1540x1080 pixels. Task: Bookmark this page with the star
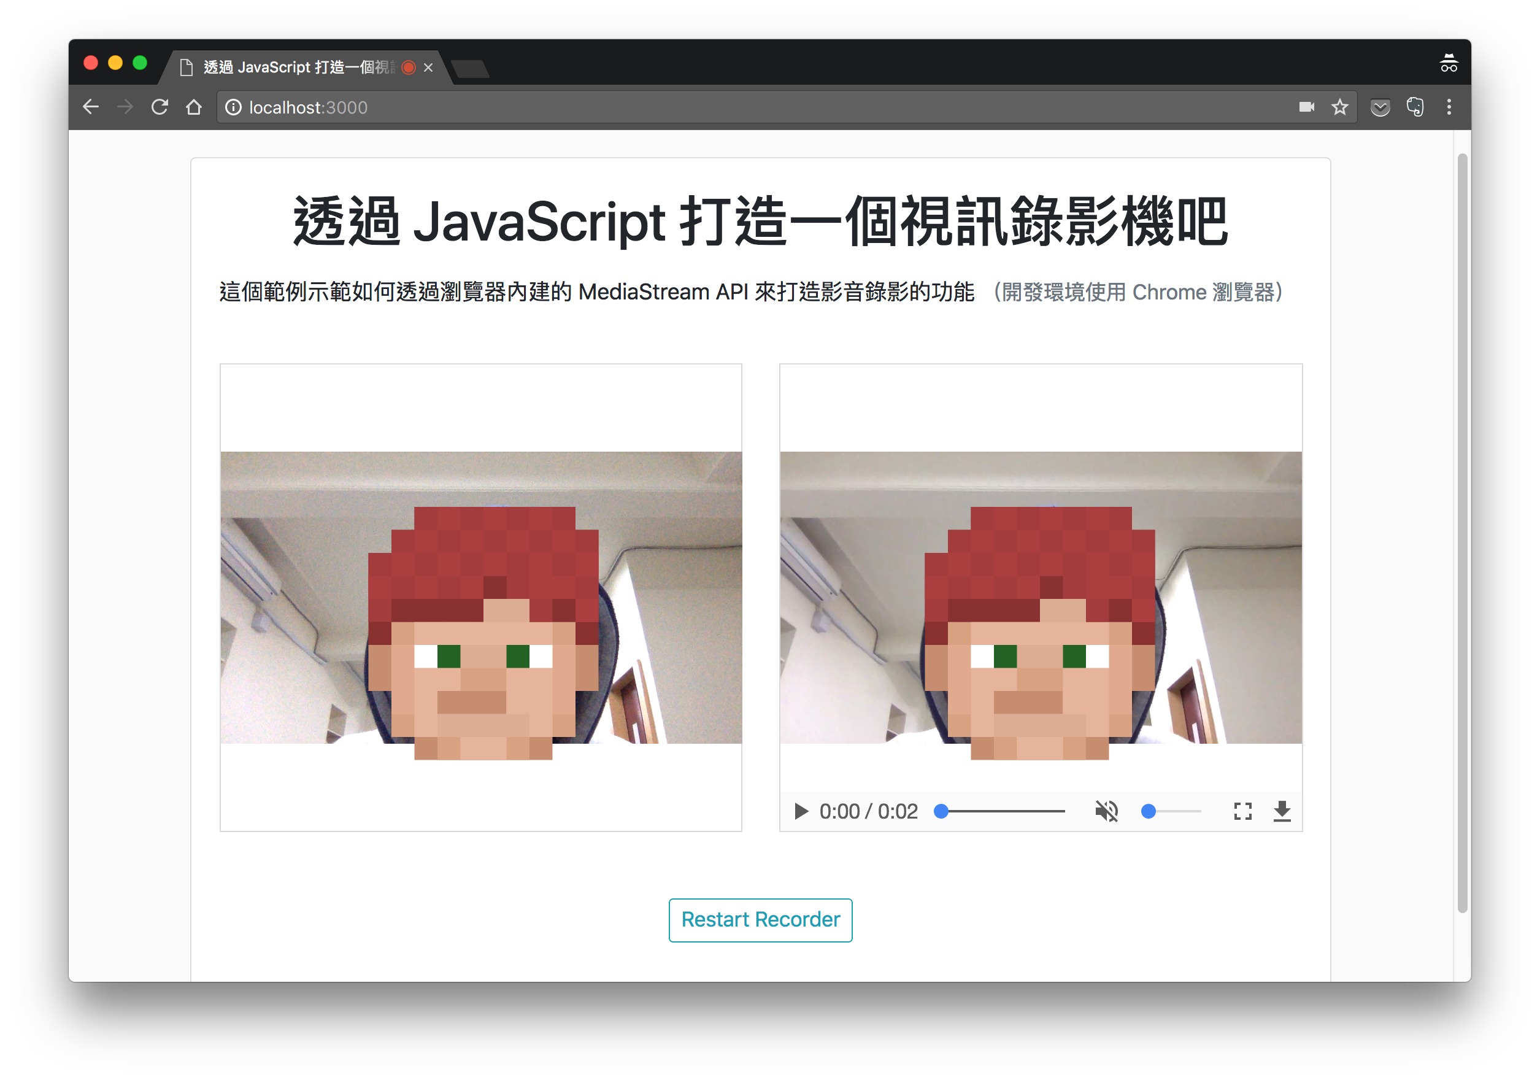[x=1339, y=107]
